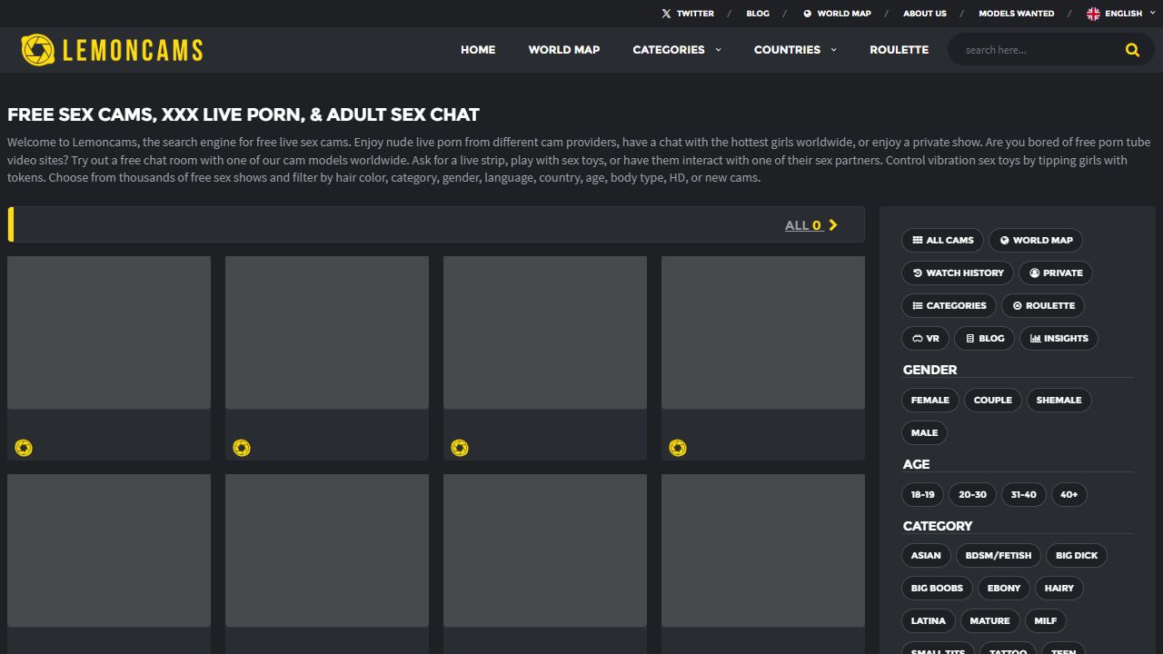Viewport: 1163px width, 654px height.
Task: Open World Map link in top bar
Action: point(837,14)
